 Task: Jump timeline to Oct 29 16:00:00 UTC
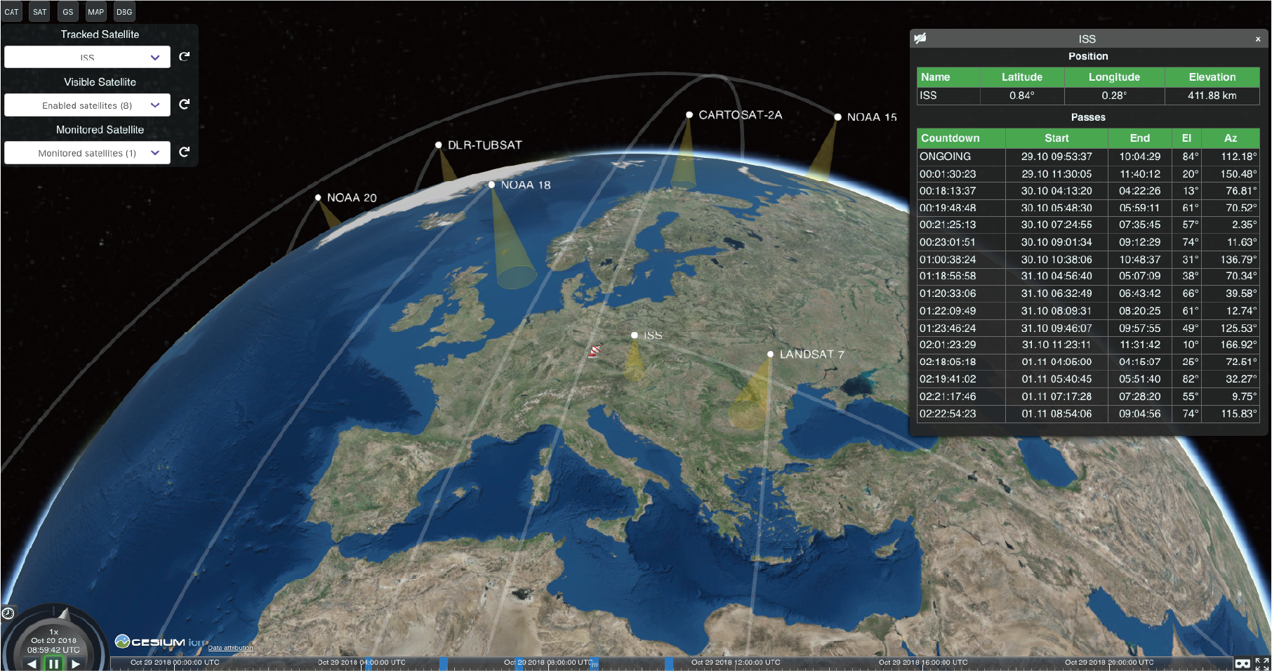tap(923, 663)
